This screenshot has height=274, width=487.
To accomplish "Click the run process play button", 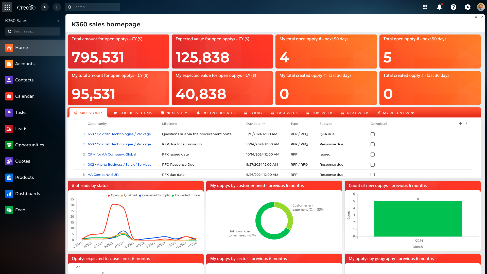I will pos(45,7).
